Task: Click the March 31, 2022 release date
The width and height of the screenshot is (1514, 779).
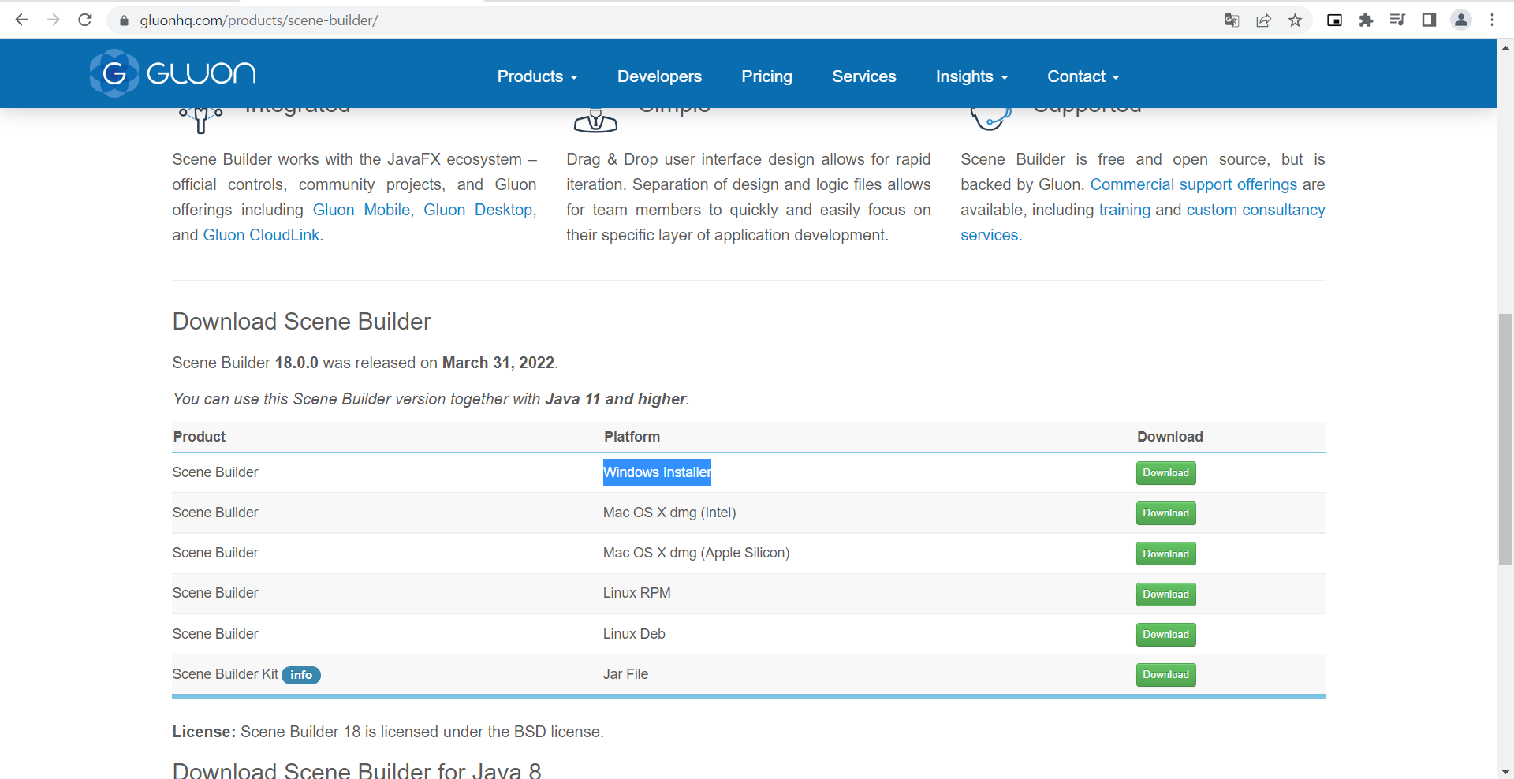Action: point(498,363)
